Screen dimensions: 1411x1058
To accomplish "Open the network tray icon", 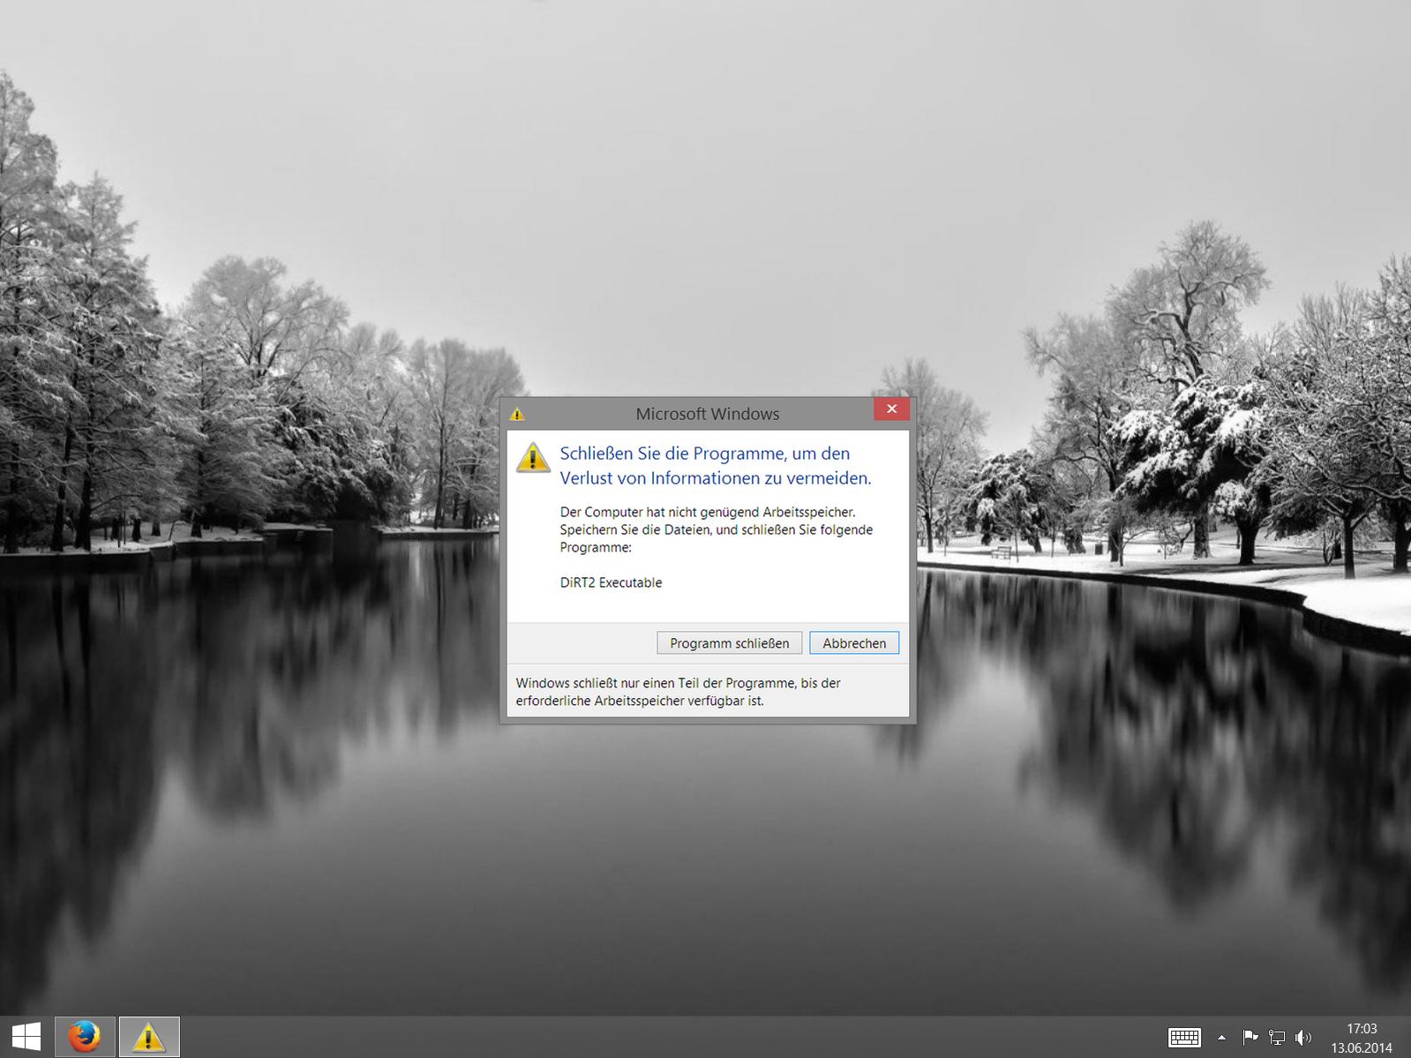I will coord(1276,1038).
